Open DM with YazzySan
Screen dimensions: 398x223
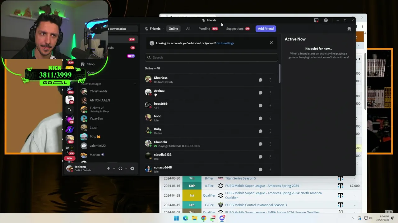pos(109,119)
